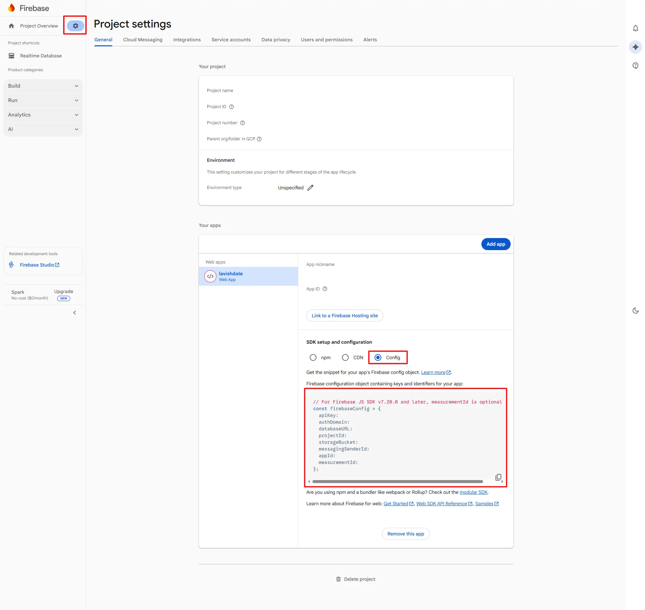Click the code snippet horizontal scrollbar
645x610 pixels.
click(x=397, y=481)
